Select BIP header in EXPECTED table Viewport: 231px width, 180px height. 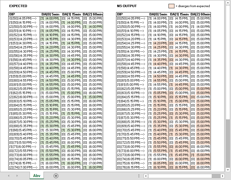click(12, 14)
